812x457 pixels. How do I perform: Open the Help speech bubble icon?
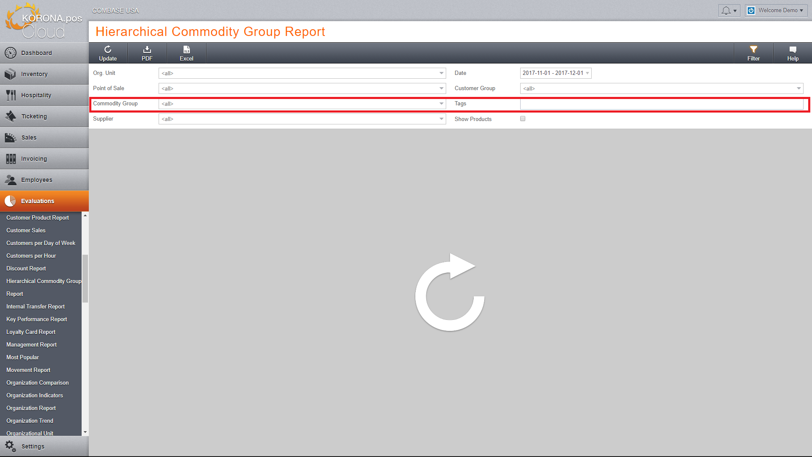(793, 50)
